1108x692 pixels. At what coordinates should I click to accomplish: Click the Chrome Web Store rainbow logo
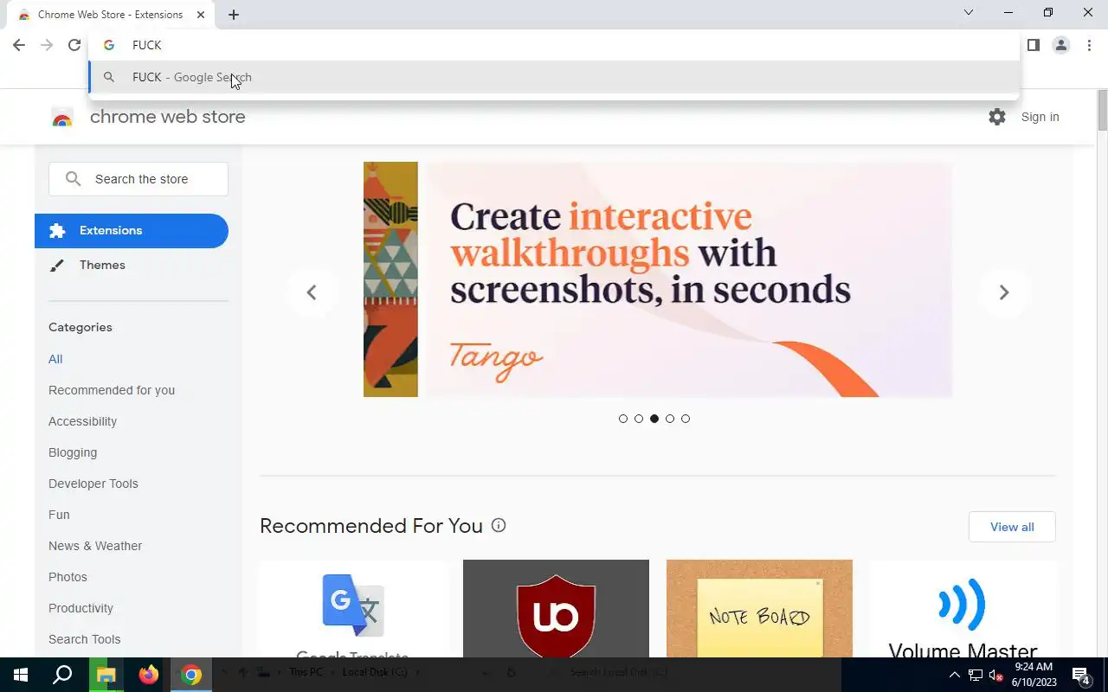62,118
